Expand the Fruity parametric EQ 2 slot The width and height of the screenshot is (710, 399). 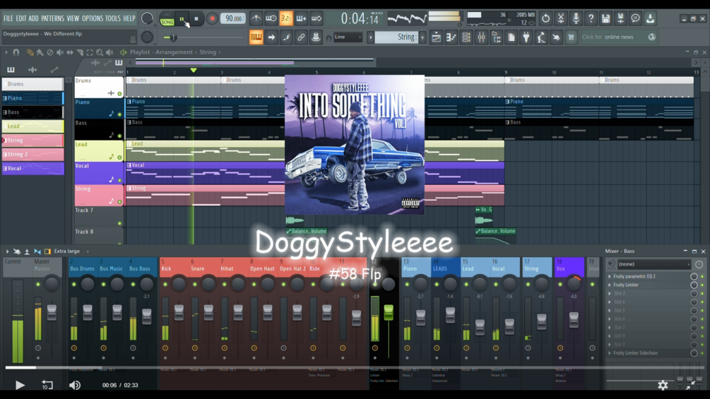coord(610,276)
